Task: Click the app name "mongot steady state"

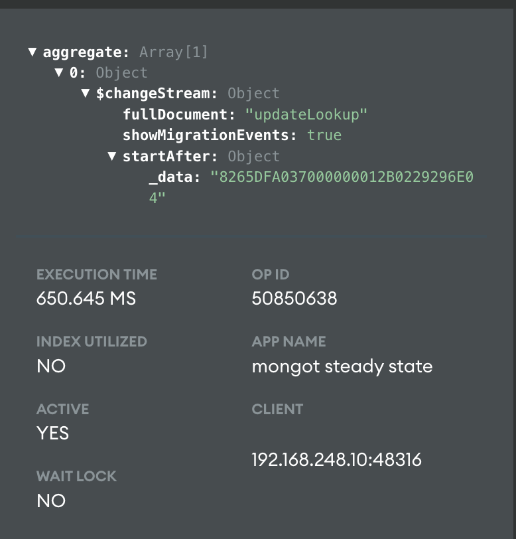Action: click(x=342, y=366)
